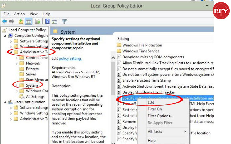Image resolution: width=231 pixels, height=144 pixels.
Task: Select Do not turn off system power setting
Action: point(168,74)
